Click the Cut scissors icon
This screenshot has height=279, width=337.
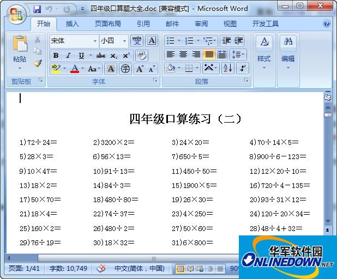(38, 40)
